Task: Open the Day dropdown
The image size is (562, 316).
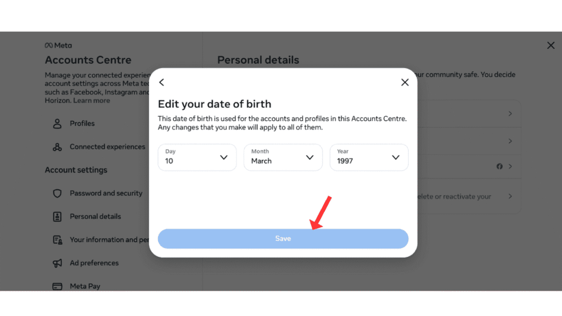Action: tap(196, 157)
